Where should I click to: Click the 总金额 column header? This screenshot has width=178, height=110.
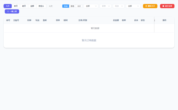(x=116, y=20)
